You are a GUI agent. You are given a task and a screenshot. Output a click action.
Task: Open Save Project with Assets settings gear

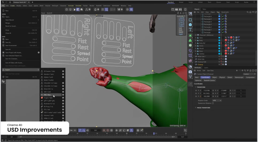(x=39, y=53)
